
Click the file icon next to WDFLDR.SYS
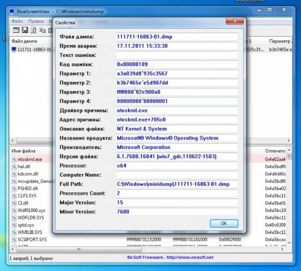[x=14, y=218]
